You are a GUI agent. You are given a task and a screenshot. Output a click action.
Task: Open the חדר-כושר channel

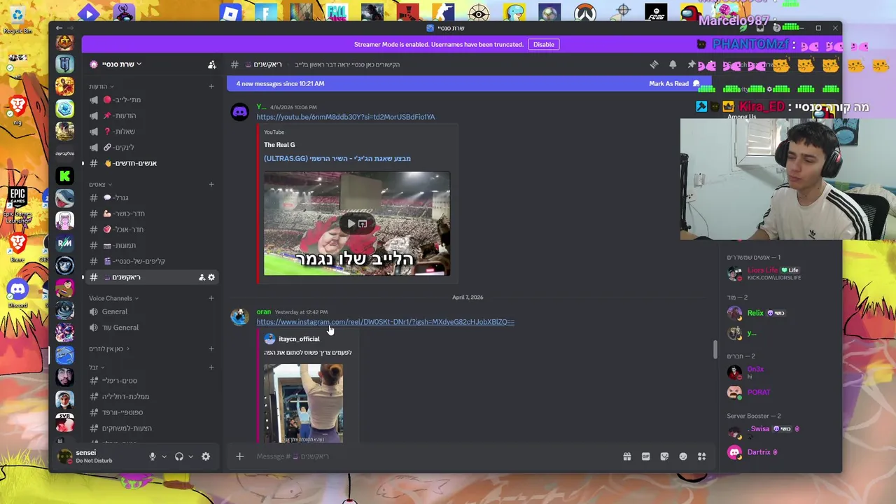tap(151, 213)
